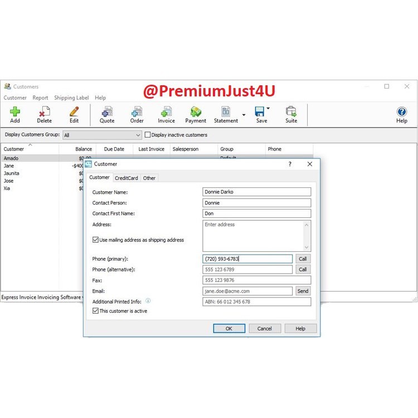Open the Shipping Label menu
This screenshot has width=418, height=418.
(71, 98)
